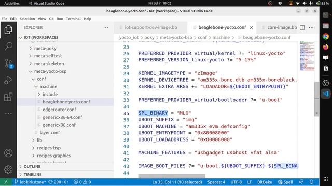Open the Search view icon
Image resolution: width=332 pixels, height=186 pixels.
[x=8, y=46]
